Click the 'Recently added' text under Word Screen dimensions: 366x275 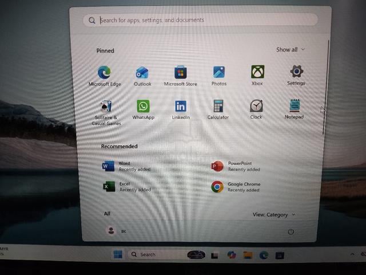point(135,170)
